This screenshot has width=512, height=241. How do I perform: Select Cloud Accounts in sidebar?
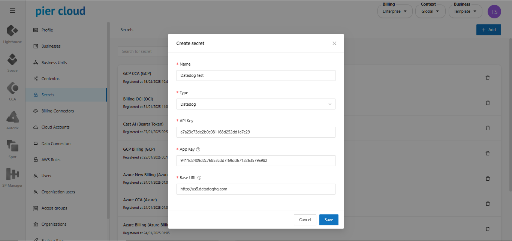point(55,127)
